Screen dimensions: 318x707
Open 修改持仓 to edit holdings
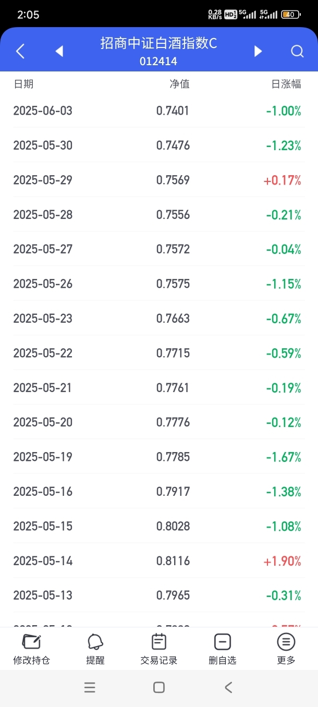(x=32, y=649)
